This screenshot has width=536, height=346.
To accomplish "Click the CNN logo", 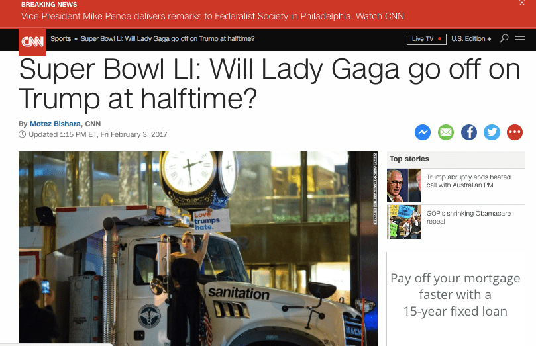I will [x=32, y=42].
